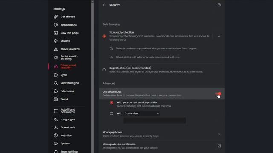Screen dimensions: 273x153
Task: Open the Customised DNS provider dropdown
Action: point(142,113)
